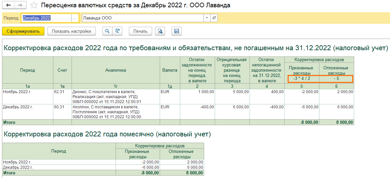390x178 pixels.
Task: Open period chooser with the ellipsis button
Action: (x=75, y=18)
